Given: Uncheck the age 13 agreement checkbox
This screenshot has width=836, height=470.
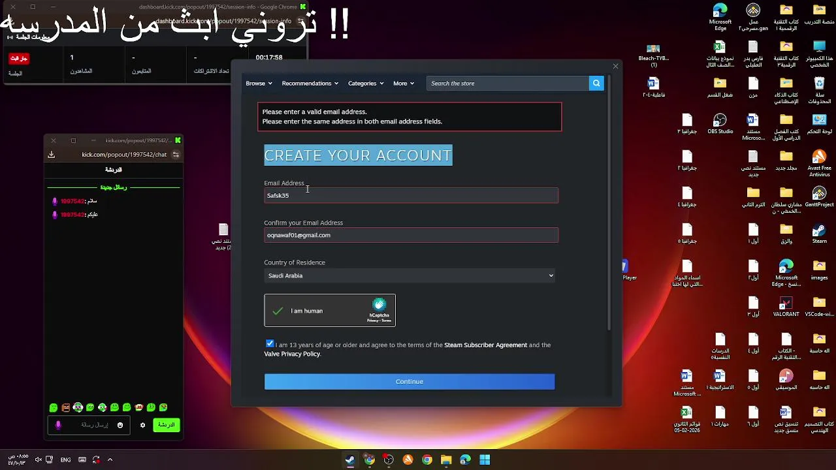Looking at the screenshot, I should pos(270,343).
